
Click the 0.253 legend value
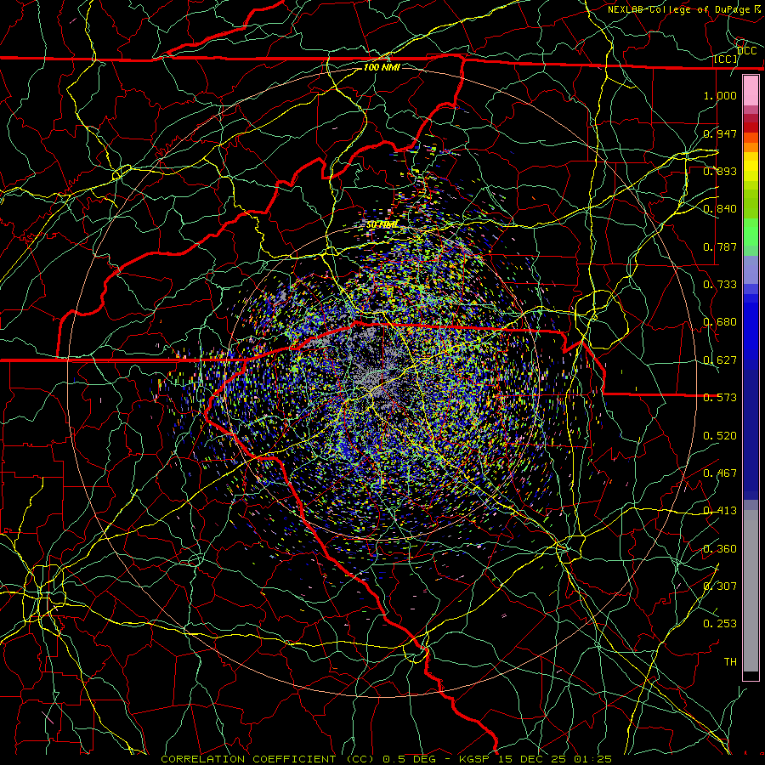pos(720,624)
